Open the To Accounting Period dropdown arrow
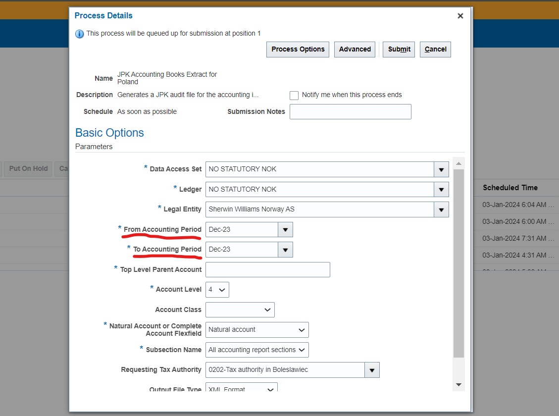This screenshot has height=416, width=559. [285, 249]
